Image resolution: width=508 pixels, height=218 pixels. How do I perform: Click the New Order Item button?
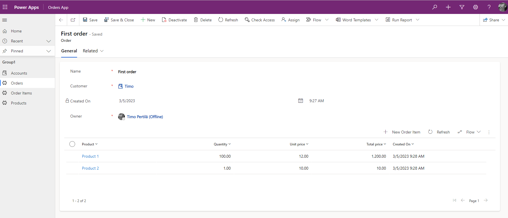(402, 132)
